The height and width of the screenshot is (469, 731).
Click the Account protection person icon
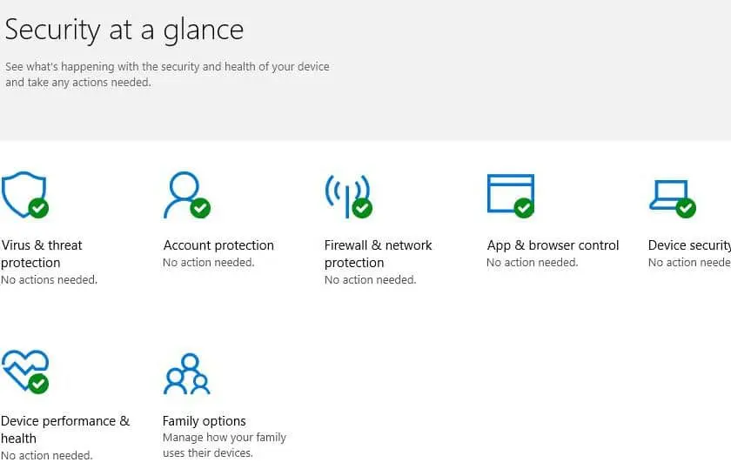pos(186,195)
